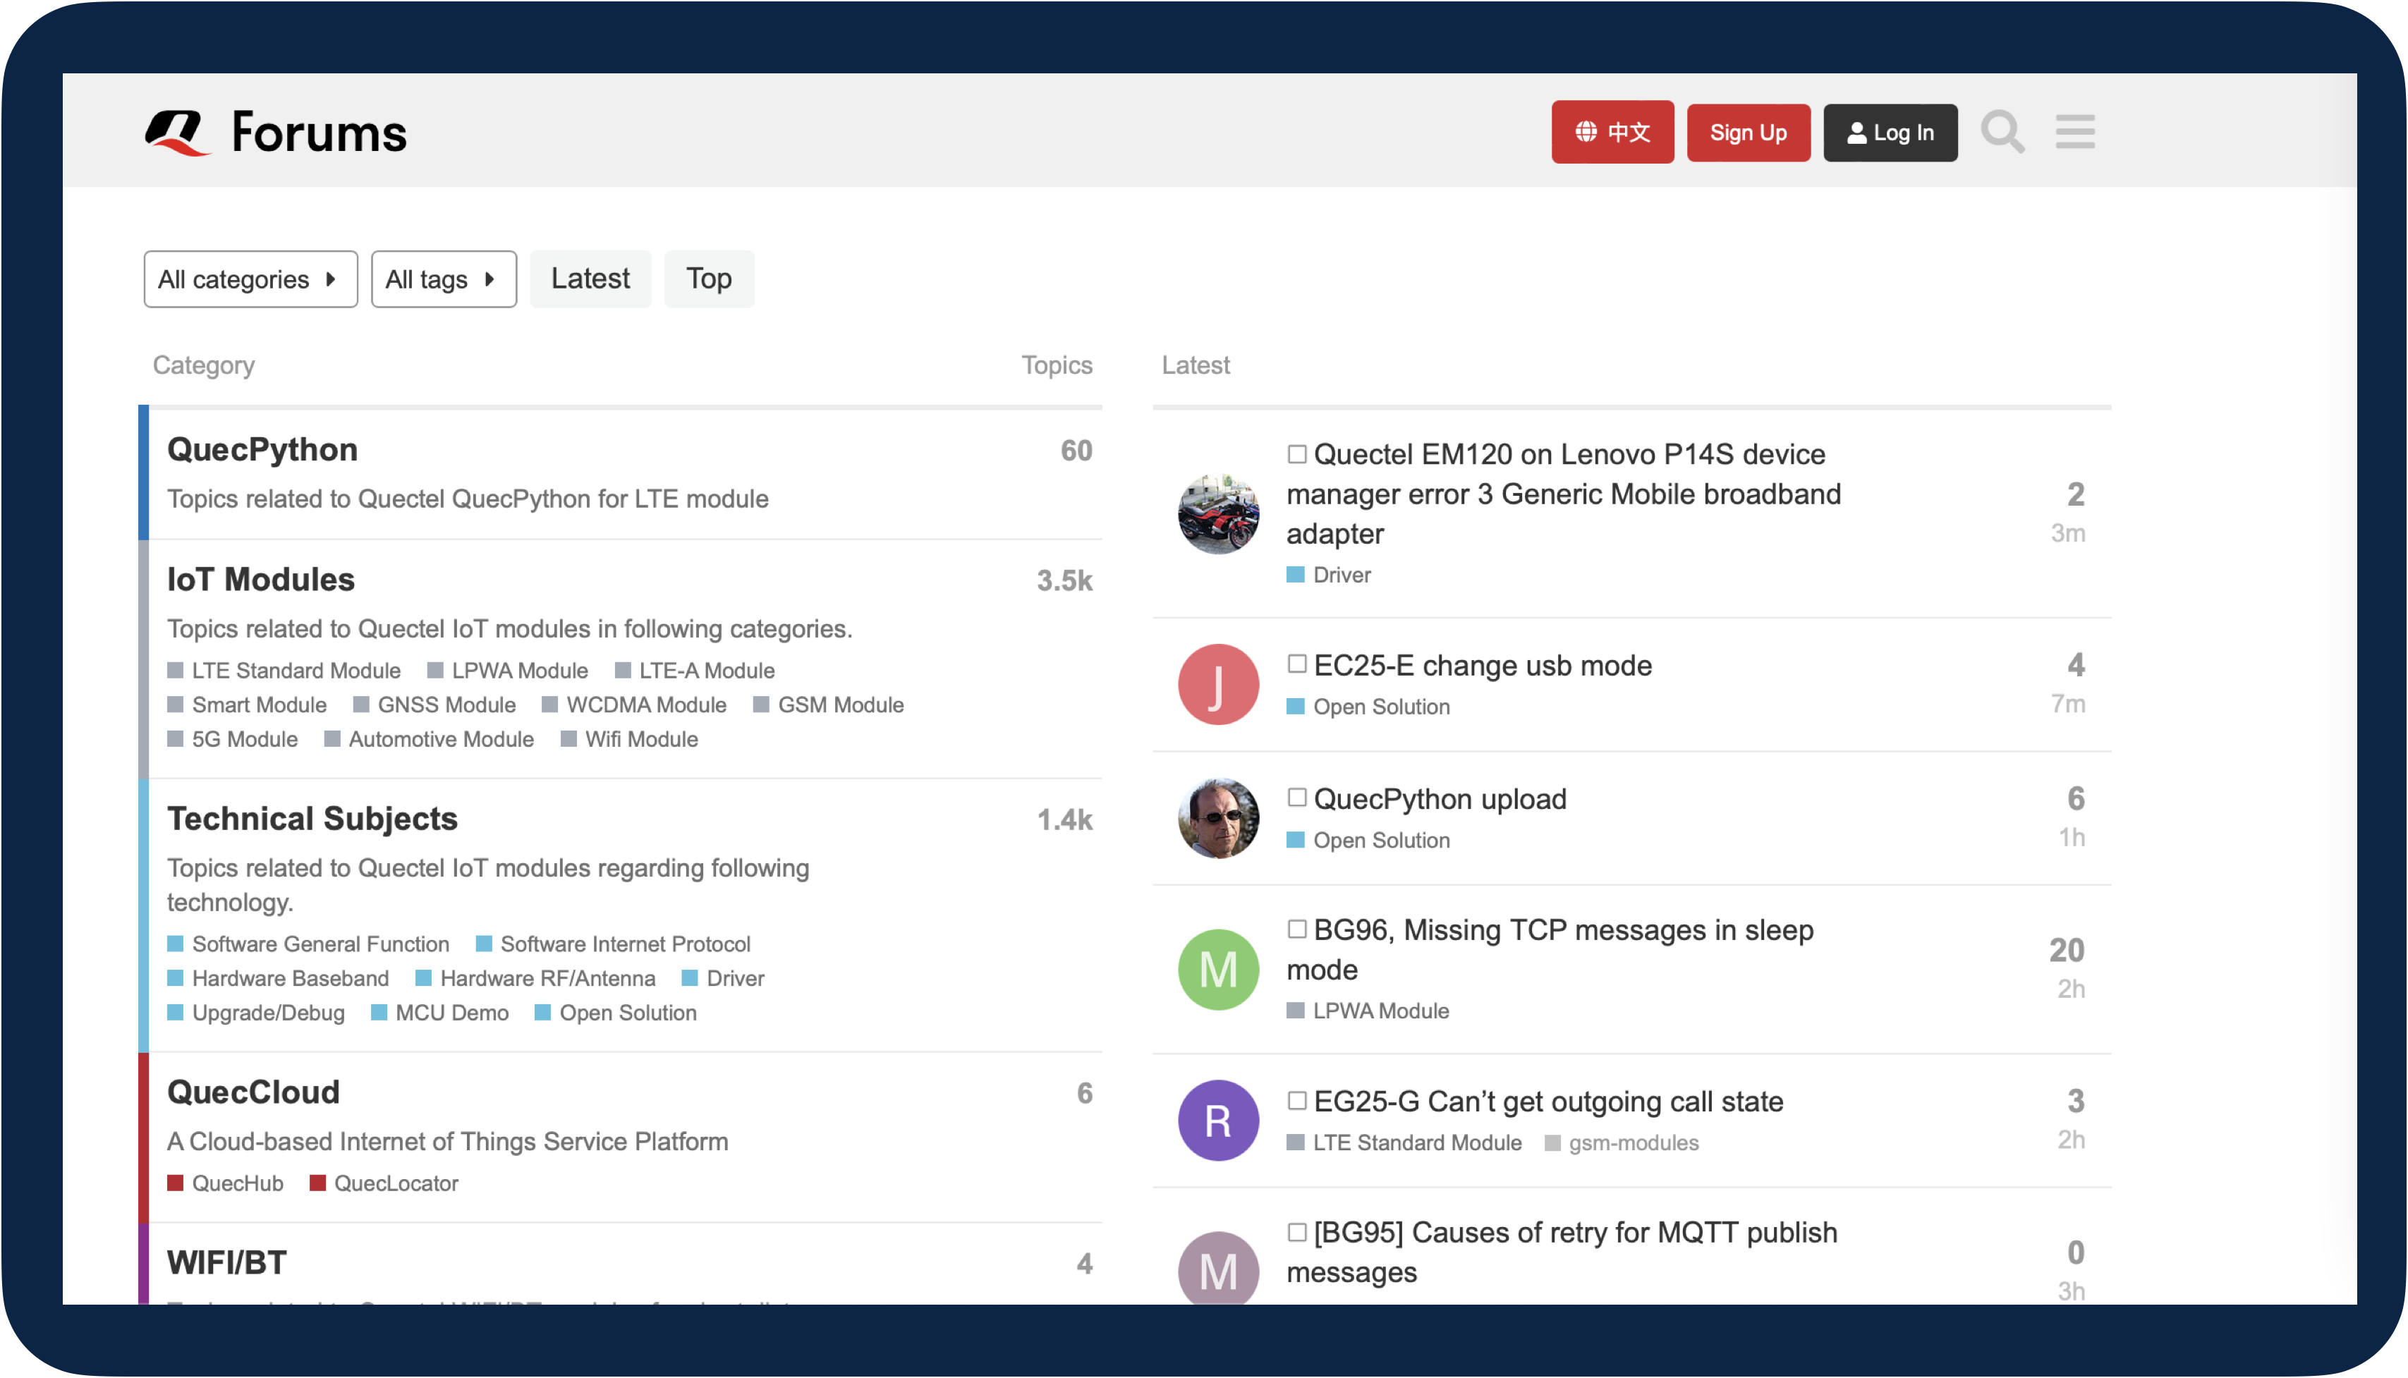
Task: Click Open Solution tag under QuecPython upload
Action: point(1369,841)
